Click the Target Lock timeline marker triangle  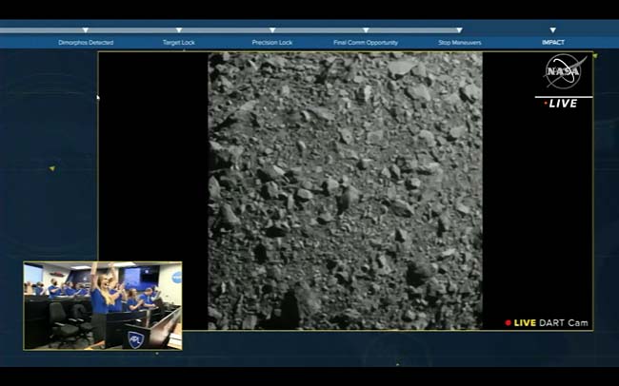click(179, 30)
